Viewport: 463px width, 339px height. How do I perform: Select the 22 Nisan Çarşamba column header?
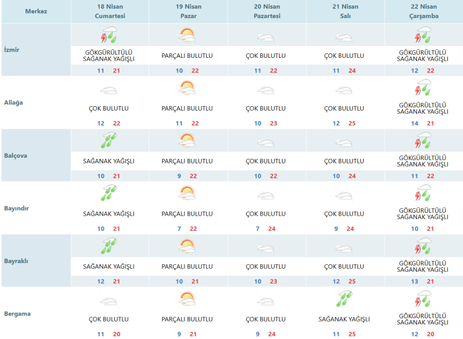(x=423, y=12)
